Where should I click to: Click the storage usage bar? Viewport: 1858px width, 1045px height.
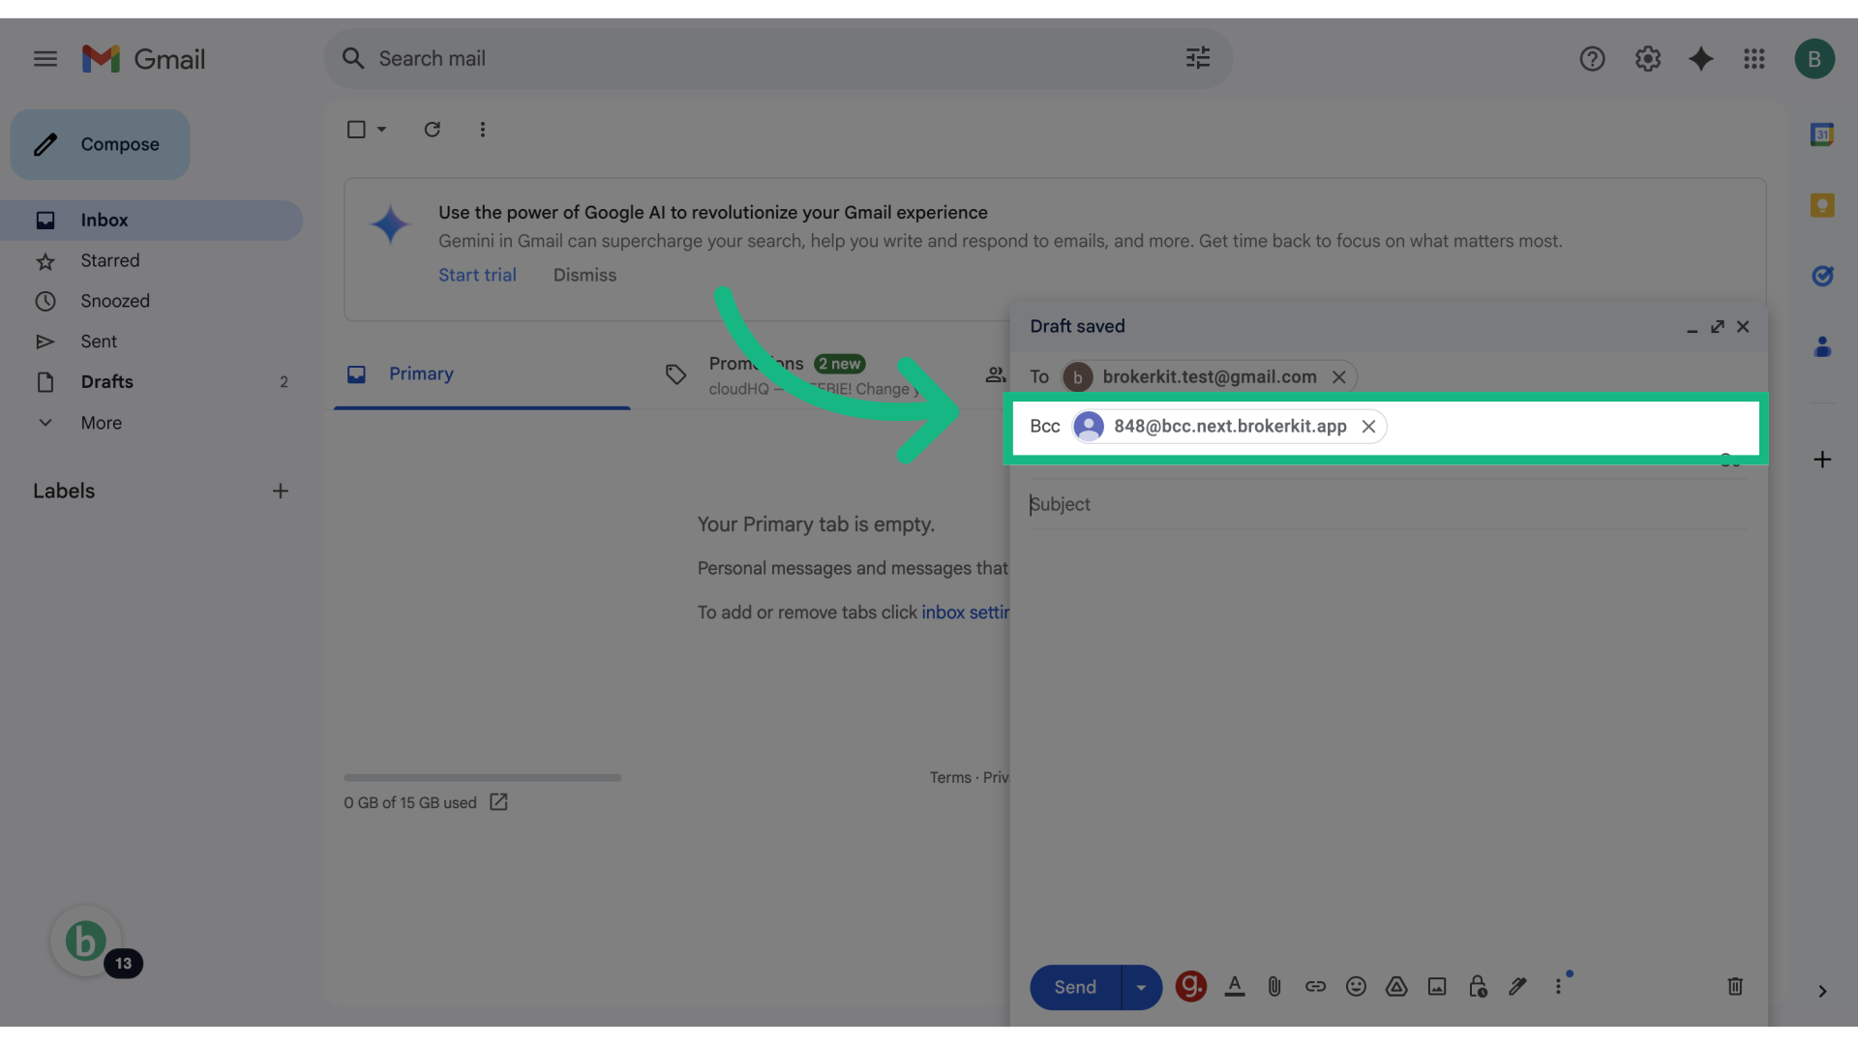pos(482,777)
